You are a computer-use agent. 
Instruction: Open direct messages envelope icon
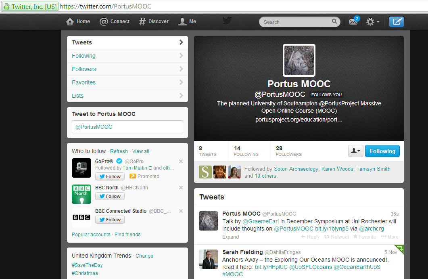pyautogui.click(x=353, y=22)
